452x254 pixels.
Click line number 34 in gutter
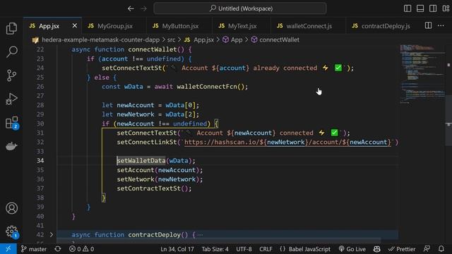40,161
